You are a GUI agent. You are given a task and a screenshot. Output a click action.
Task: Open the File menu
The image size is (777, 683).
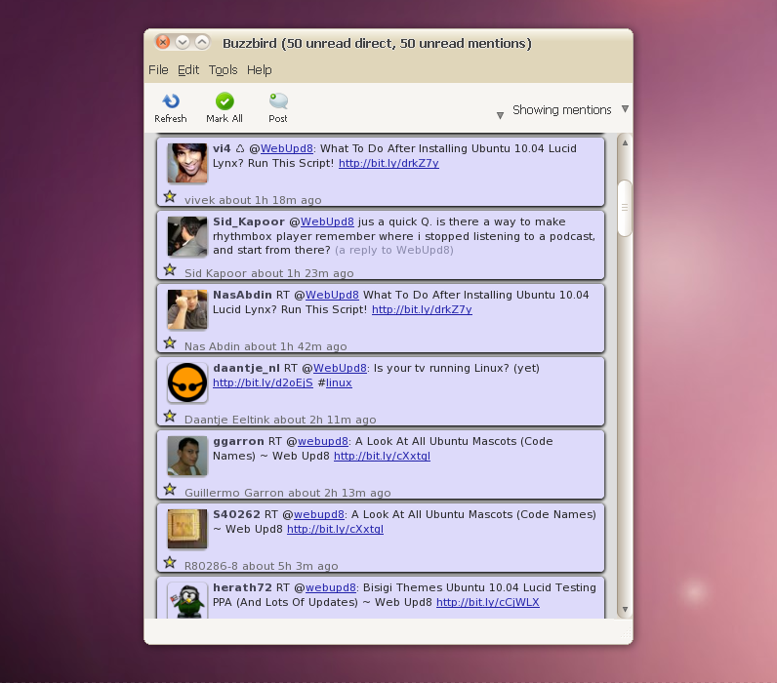coord(158,70)
